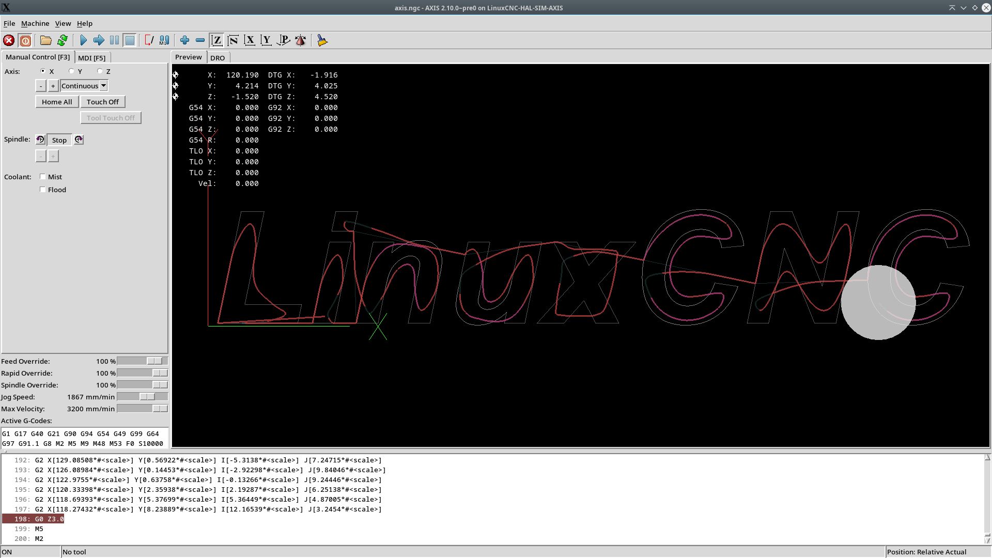
Task: Open the Machine menu
Action: 35,23
